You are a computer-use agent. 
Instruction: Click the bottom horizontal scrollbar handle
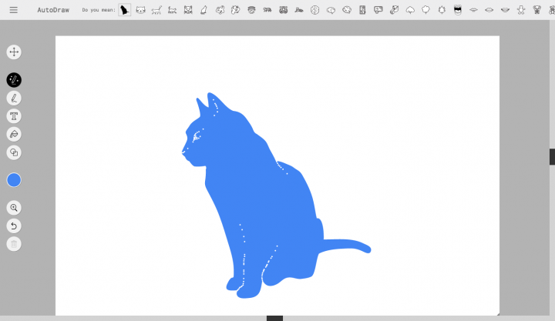[274, 318]
